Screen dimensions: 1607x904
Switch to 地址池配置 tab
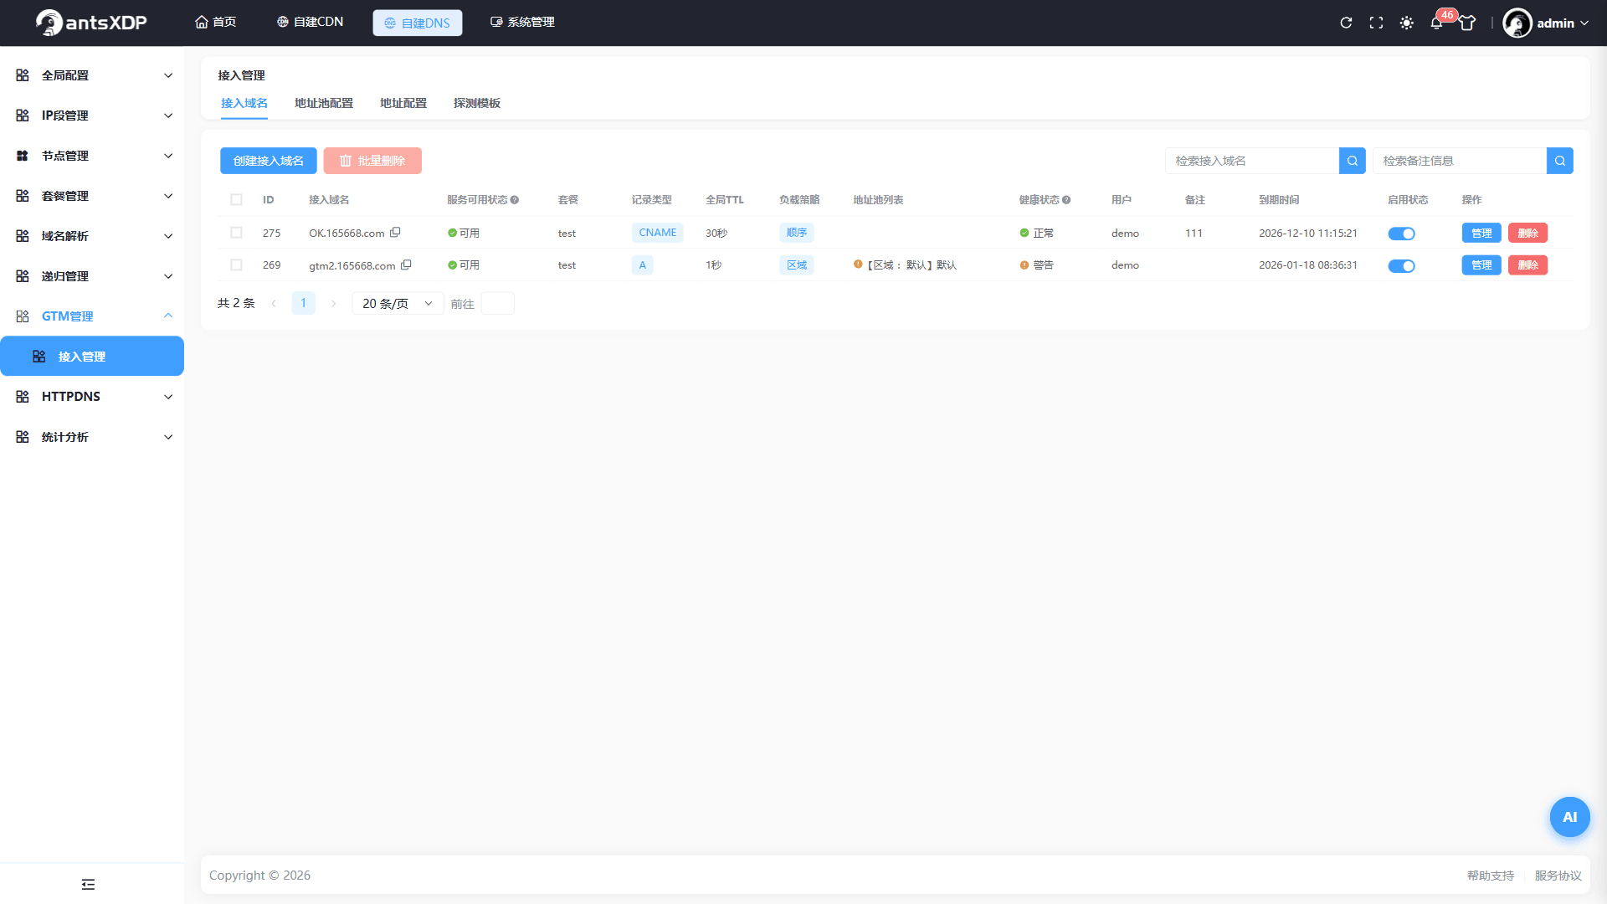324,103
